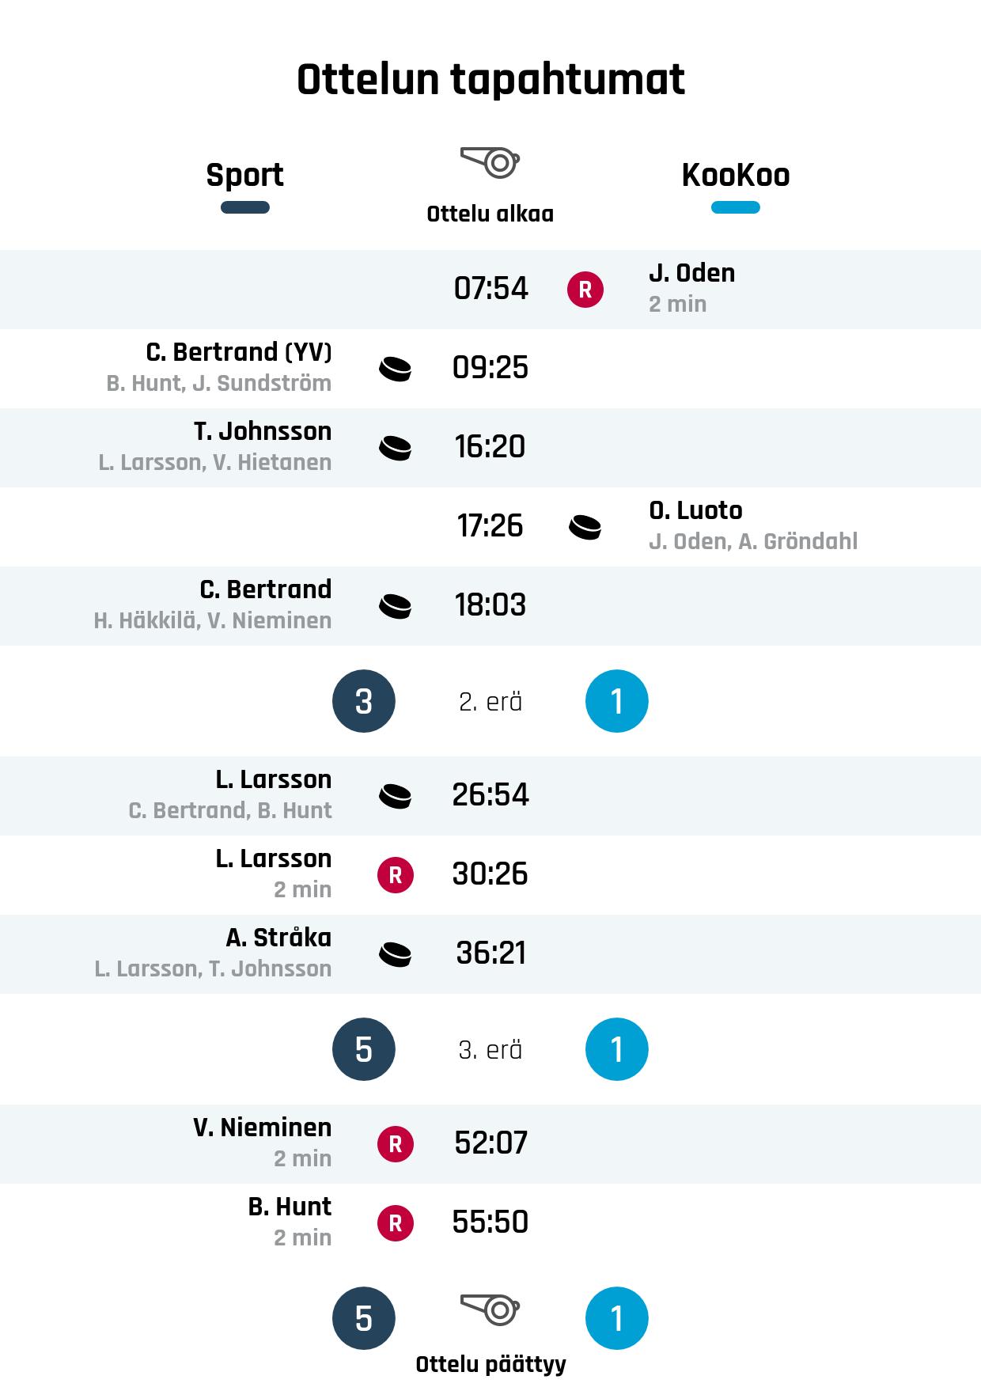Select scorer C. Bertrand (YV)
This screenshot has height=1391, width=981.
238,352
